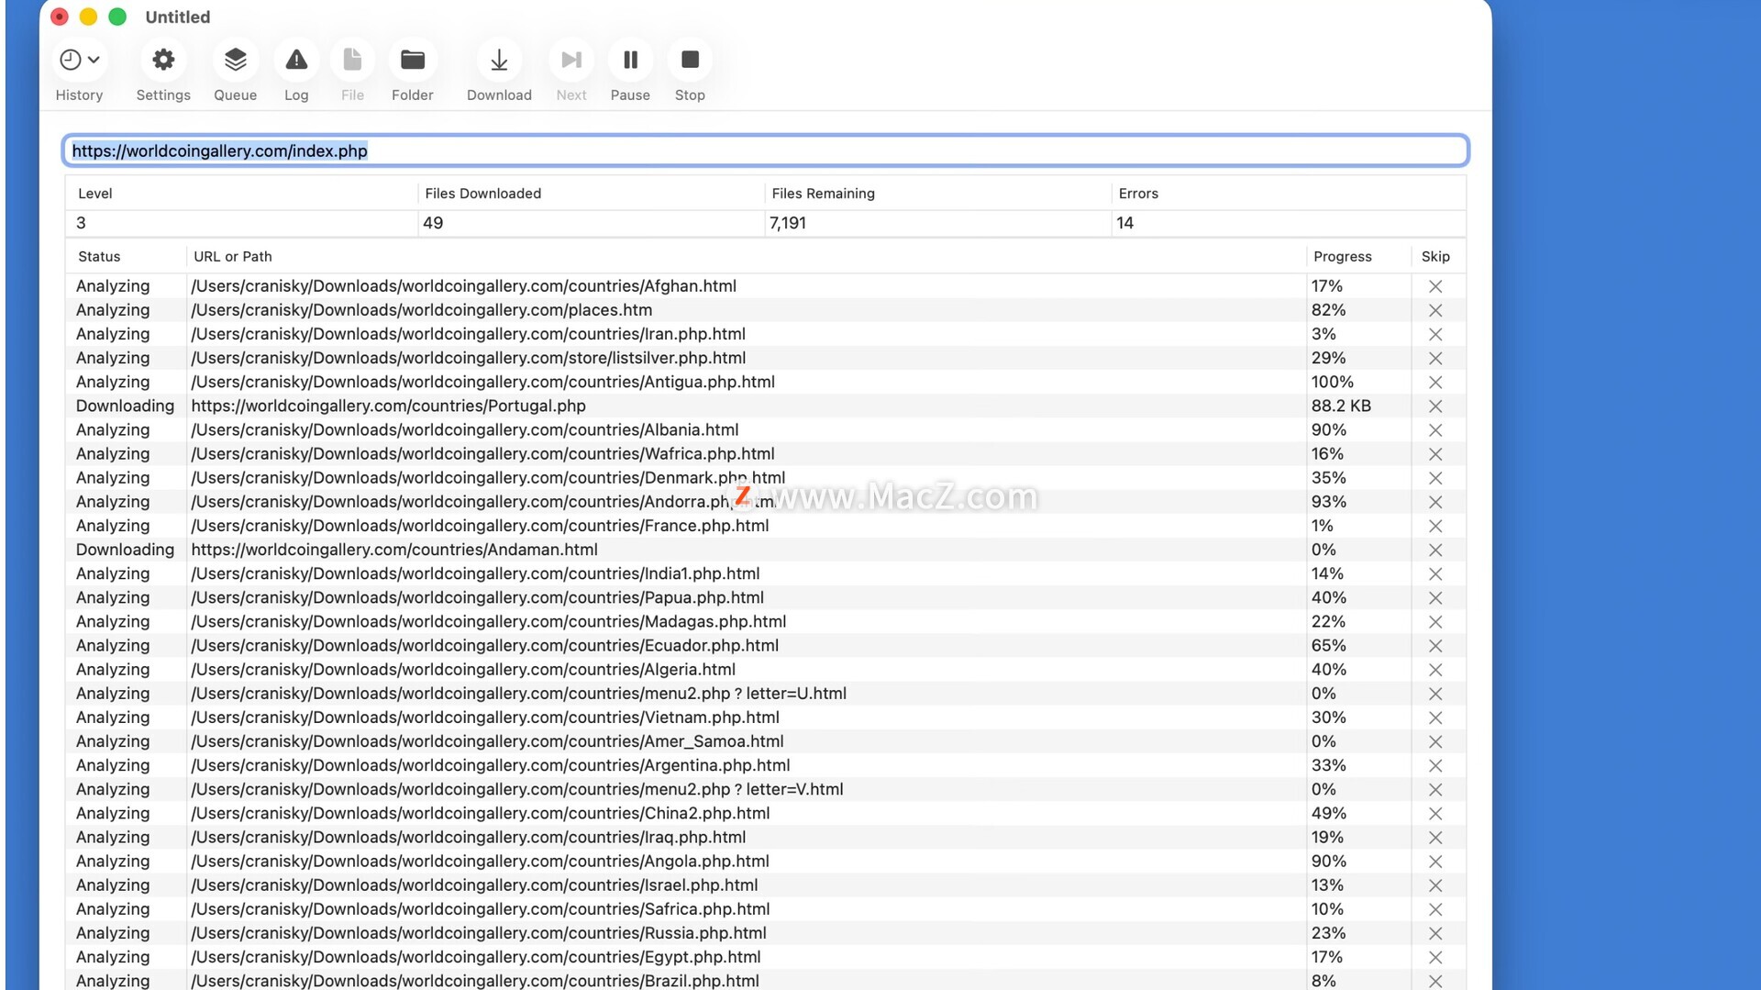Skip the Andaman.html download
The height and width of the screenshot is (990, 1761).
pos(1435,551)
